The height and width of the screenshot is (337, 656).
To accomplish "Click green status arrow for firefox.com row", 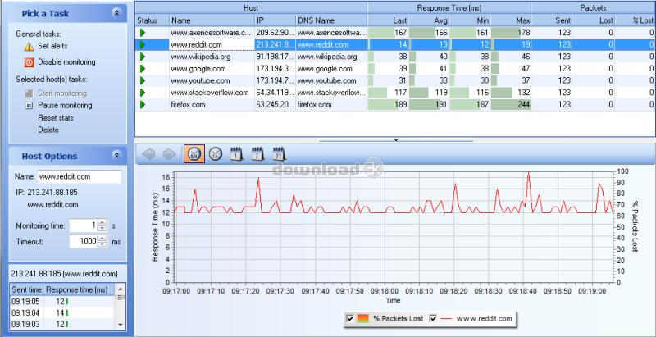I will [x=143, y=104].
